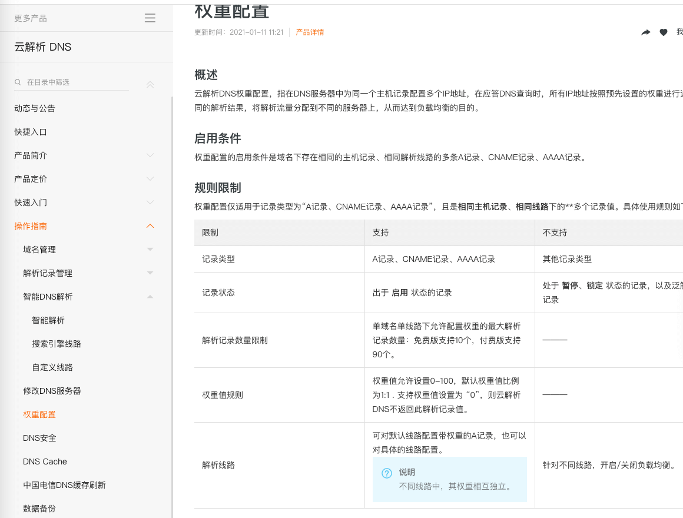Collapse the 操作指南 section

pyautogui.click(x=150, y=226)
